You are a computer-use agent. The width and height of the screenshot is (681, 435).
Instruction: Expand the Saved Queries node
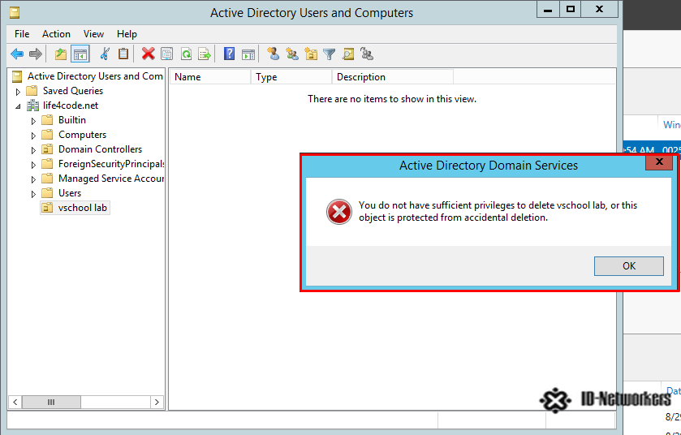18,92
